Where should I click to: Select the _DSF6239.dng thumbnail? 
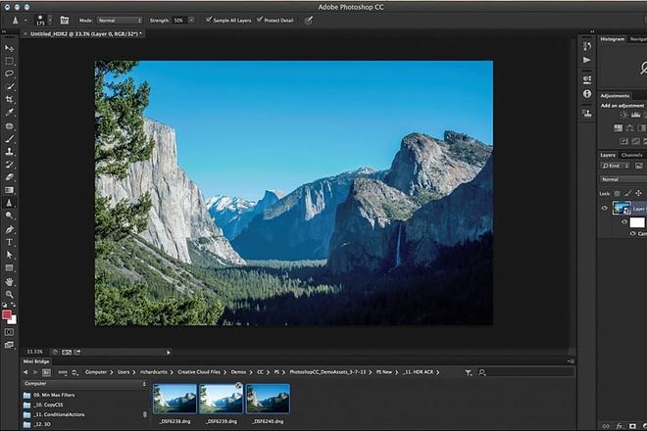tap(222, 399)
